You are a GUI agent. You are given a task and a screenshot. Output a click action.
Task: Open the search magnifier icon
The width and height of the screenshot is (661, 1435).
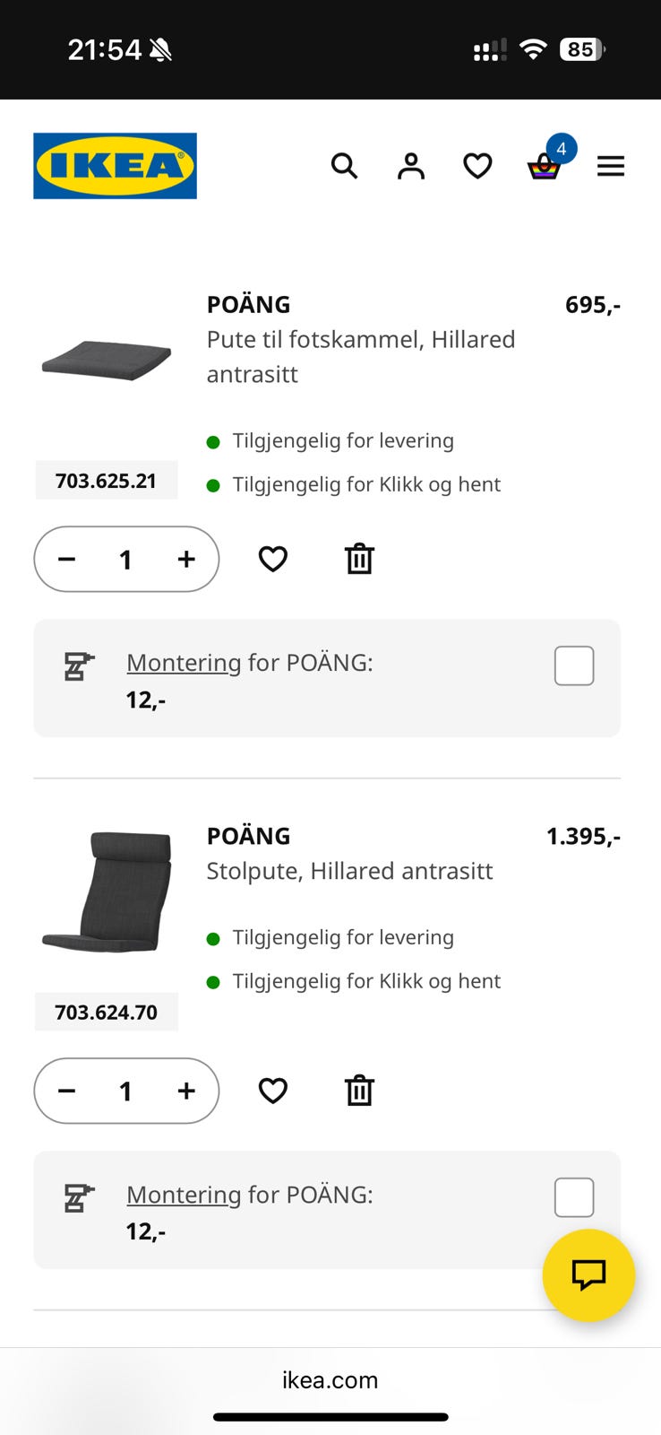tap(344, 166)
